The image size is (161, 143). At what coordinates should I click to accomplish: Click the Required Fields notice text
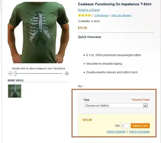pos(140,100)
